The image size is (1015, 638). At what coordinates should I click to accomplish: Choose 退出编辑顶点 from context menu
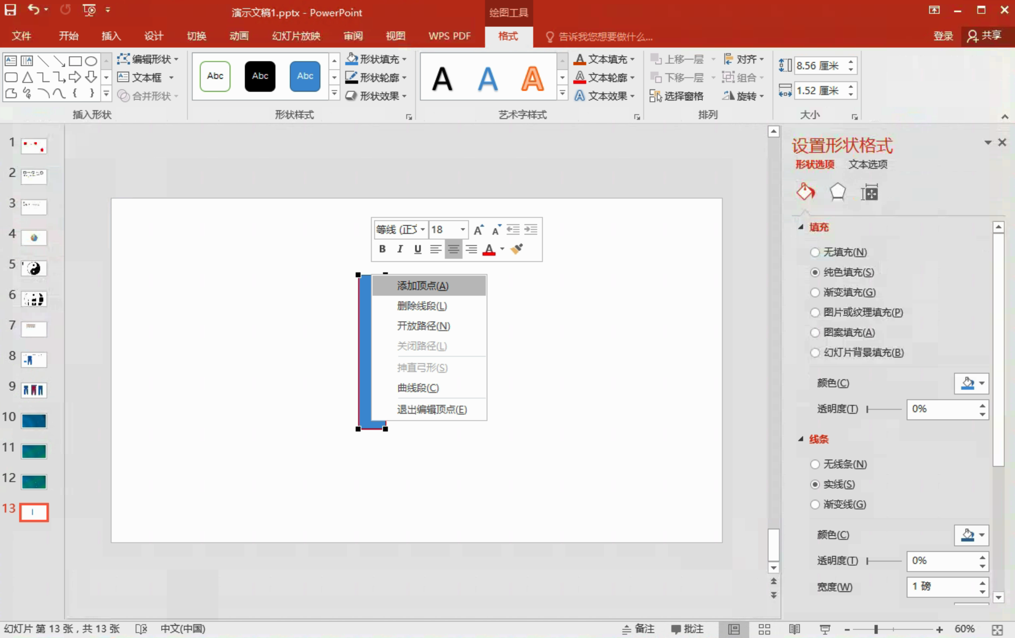pyautogui.click(x=429, y=409)
